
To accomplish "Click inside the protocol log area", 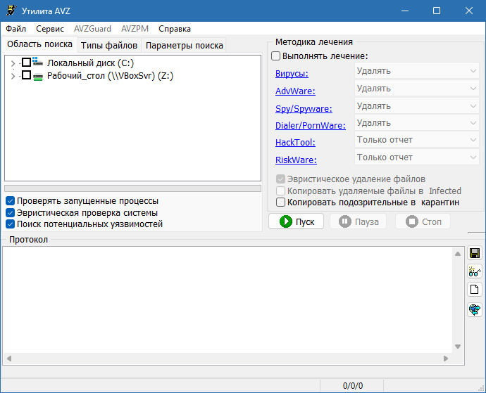I will pos(228,300).
